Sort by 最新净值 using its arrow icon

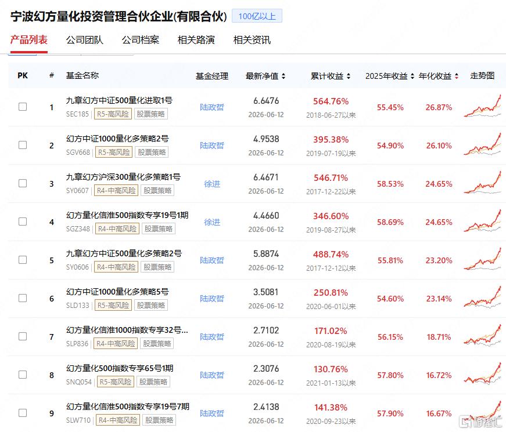(283, 76)
